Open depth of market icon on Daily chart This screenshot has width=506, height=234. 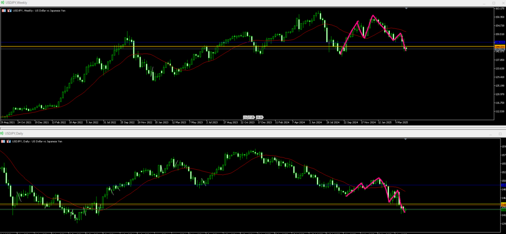pos(9,141)
